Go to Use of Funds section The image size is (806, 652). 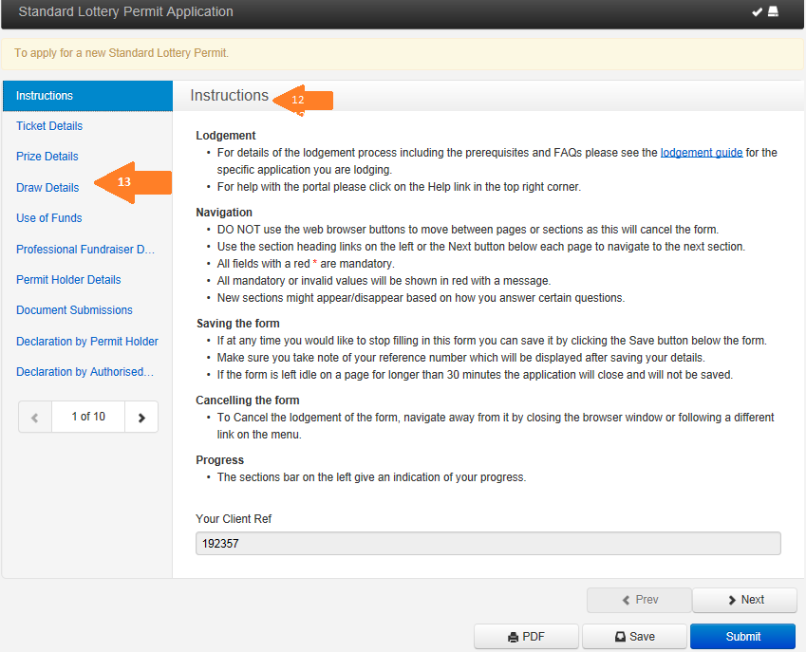point(49,218)
